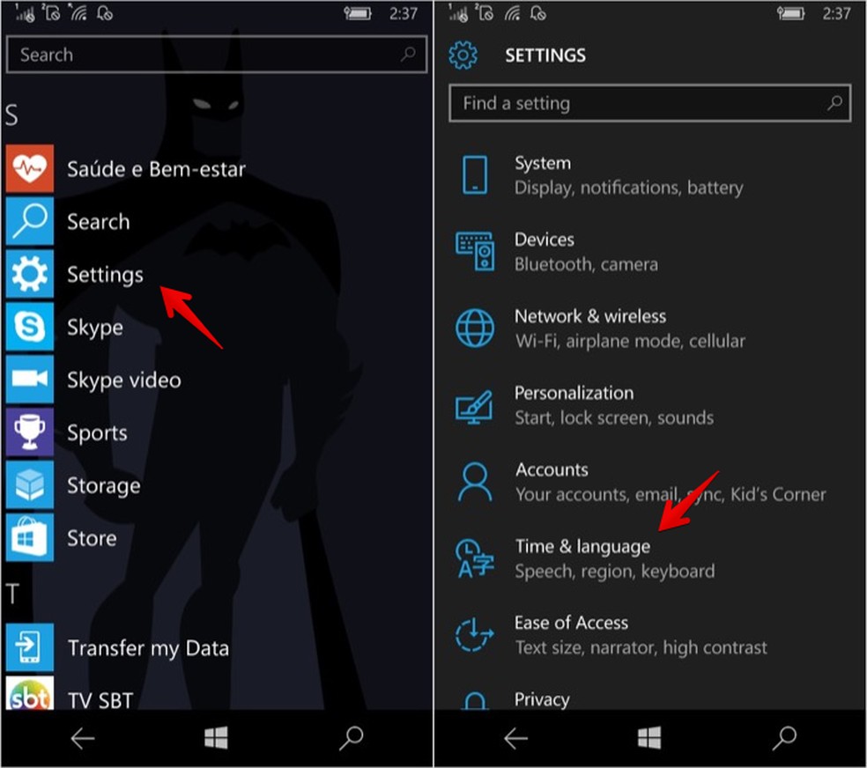Open the Skype video camera icon
This screenshot has height=768, width=867.
point(30,379)
